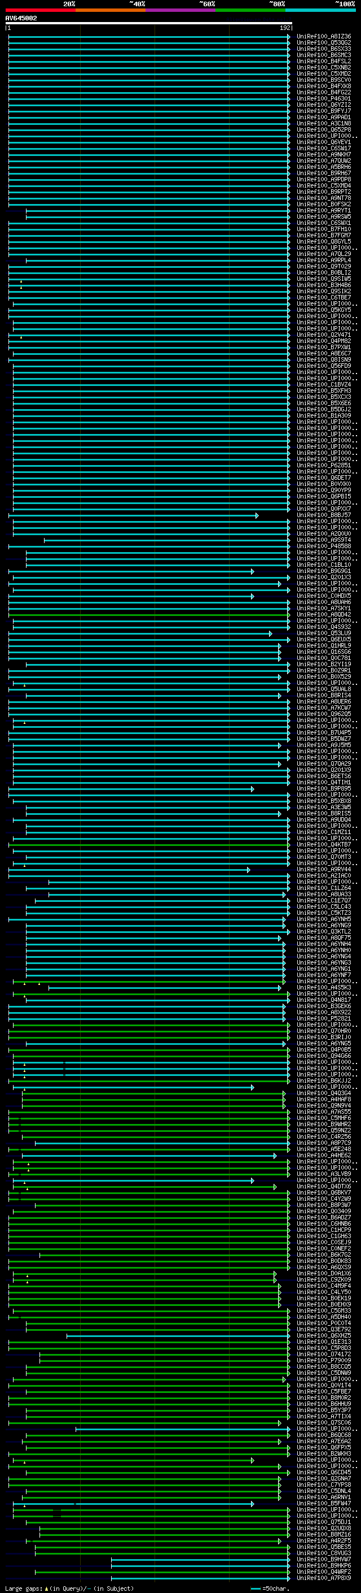The image size is (361, 1593).
Task: Open hit UniRef100_Q4P0B5
Action: tap(324, 1049)
